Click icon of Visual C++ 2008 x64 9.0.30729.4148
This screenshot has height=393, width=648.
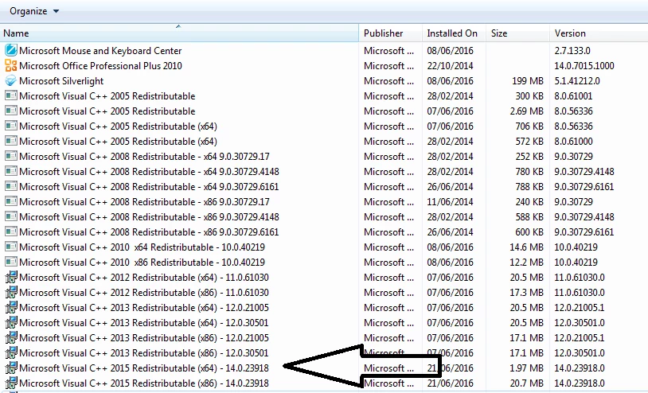[10, 171]
